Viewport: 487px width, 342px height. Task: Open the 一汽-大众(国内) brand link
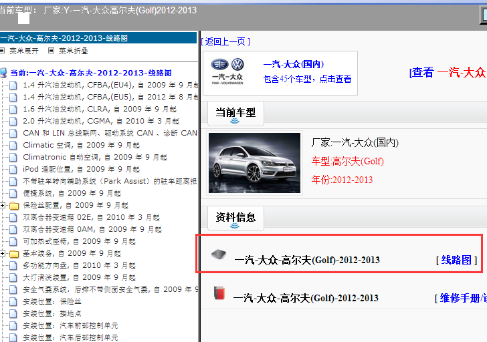pos(294,64)
